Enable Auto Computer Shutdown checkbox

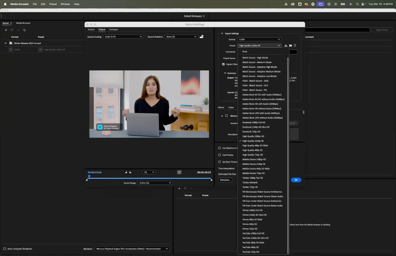click(5, 249)
